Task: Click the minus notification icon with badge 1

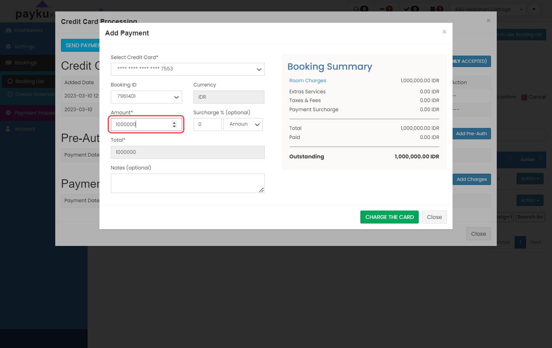Action: (382, 9)
